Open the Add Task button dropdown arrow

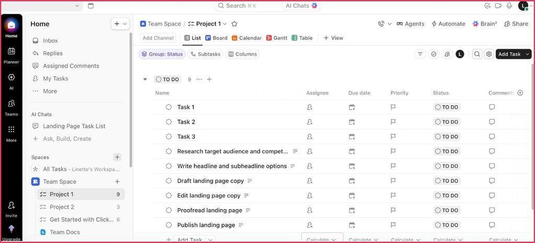click(528, 54)
